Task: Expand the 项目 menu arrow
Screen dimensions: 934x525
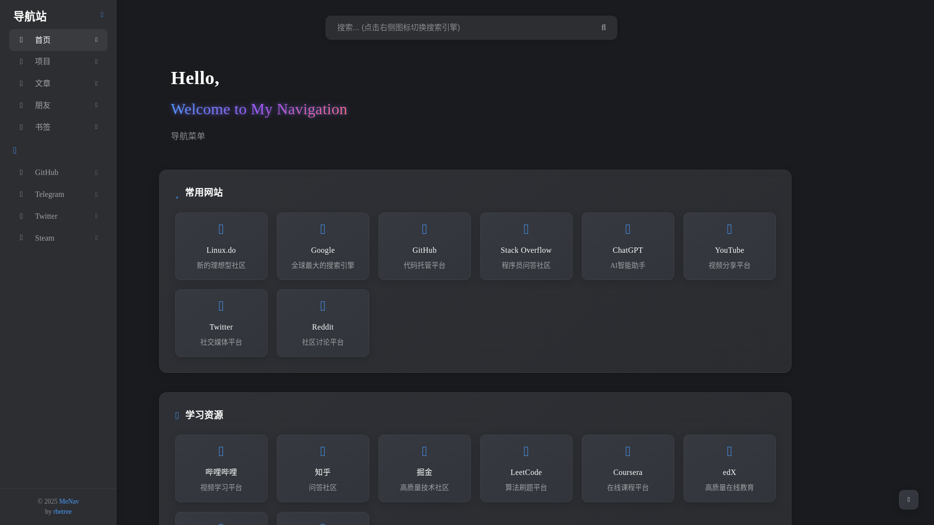Action: (x=96, y=62)
